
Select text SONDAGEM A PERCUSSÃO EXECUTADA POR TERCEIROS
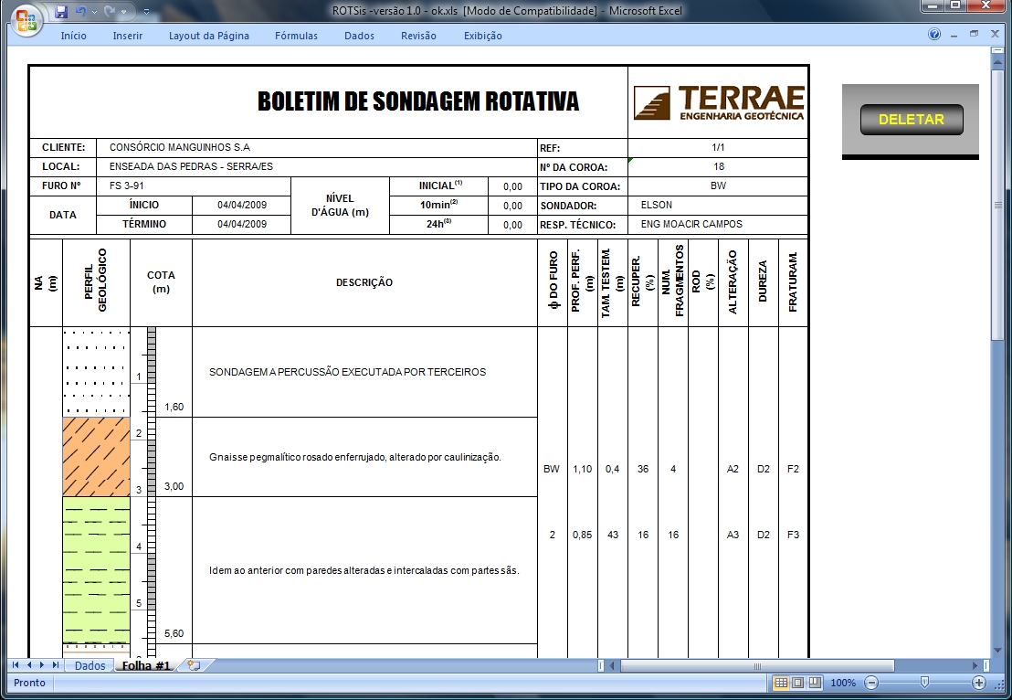(x=347, y=372)
